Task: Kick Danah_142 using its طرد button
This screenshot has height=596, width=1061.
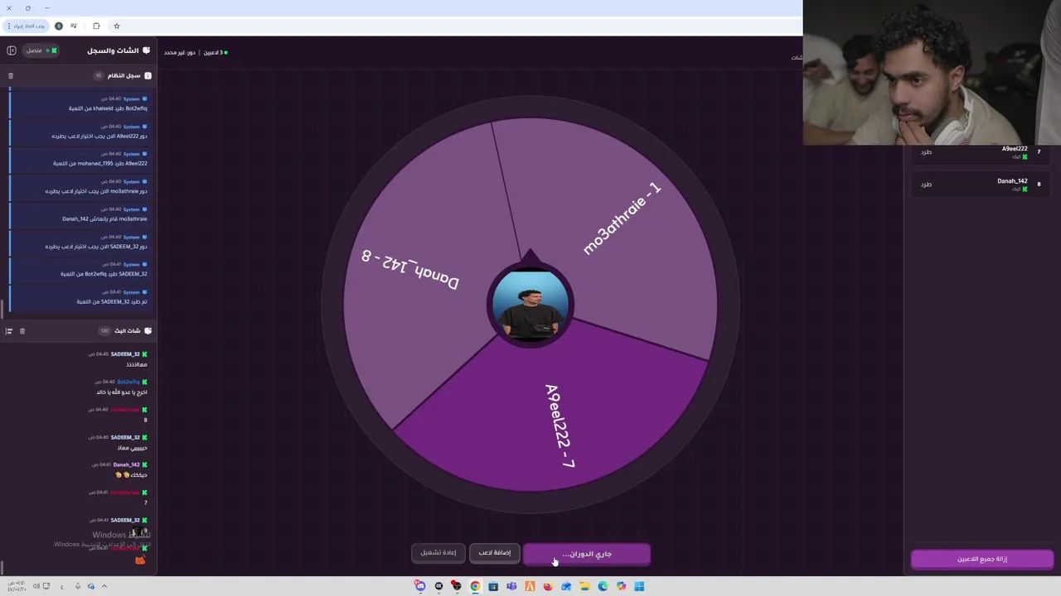Action: pos(926,185)
